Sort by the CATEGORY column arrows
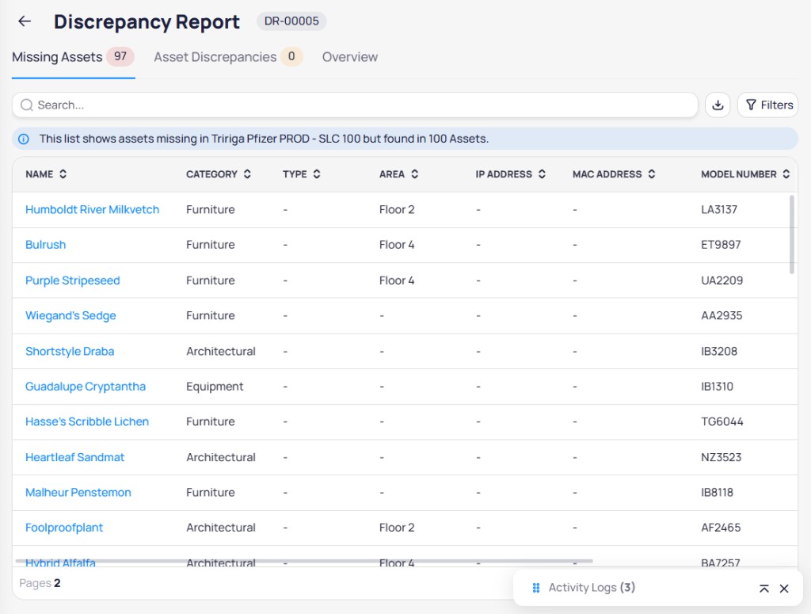The width and height of the screenshot is (811, 614). 247,174
